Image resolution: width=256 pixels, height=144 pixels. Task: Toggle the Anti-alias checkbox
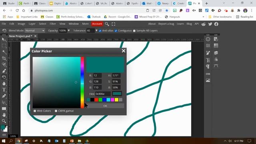point(100,31)
